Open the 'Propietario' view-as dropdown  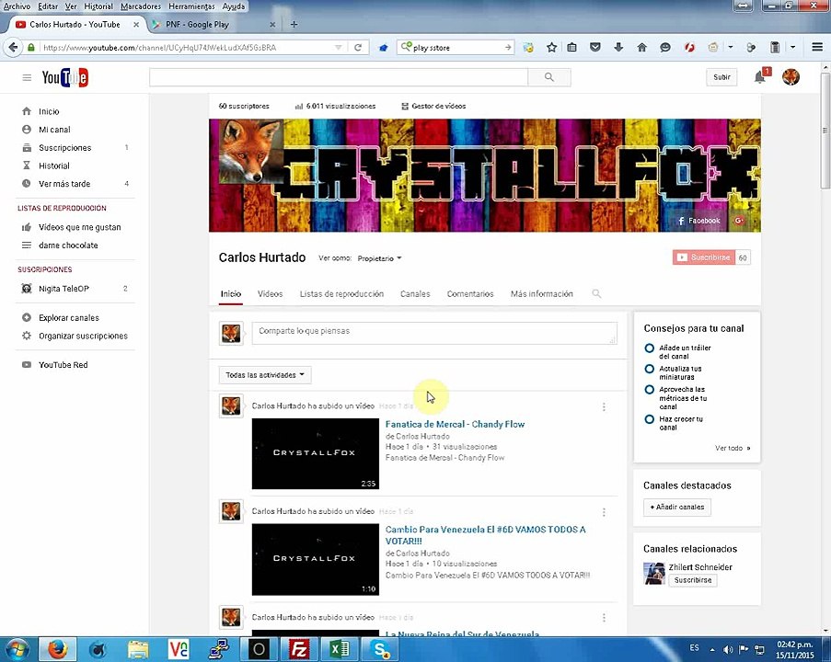click(x=379, y=258)
